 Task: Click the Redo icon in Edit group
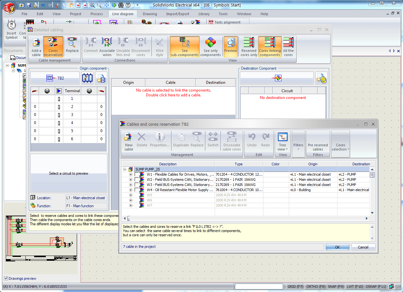(266, 140)
